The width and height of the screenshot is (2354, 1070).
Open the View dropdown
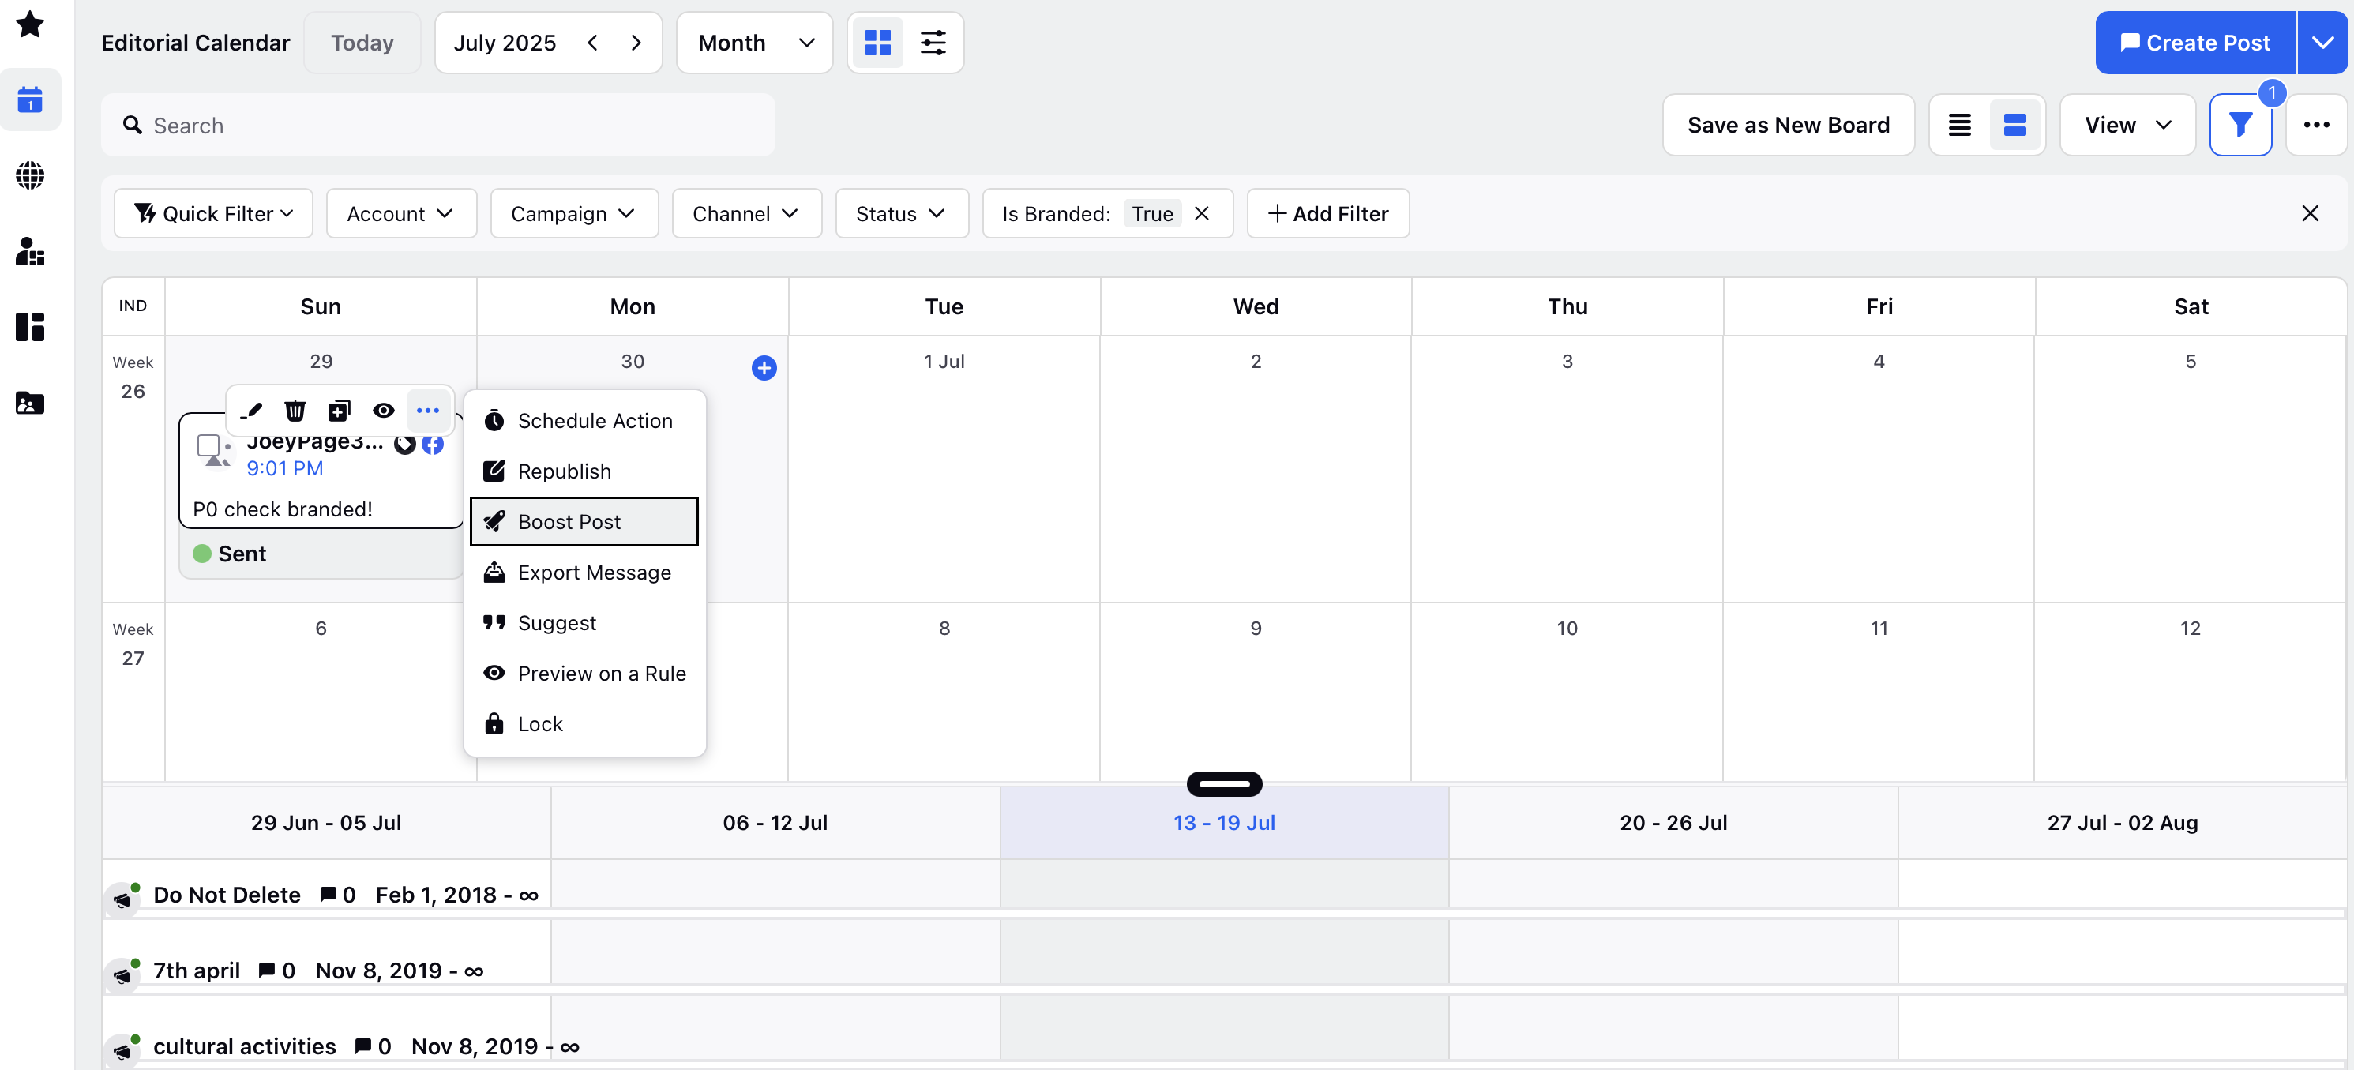point(2127,126)
